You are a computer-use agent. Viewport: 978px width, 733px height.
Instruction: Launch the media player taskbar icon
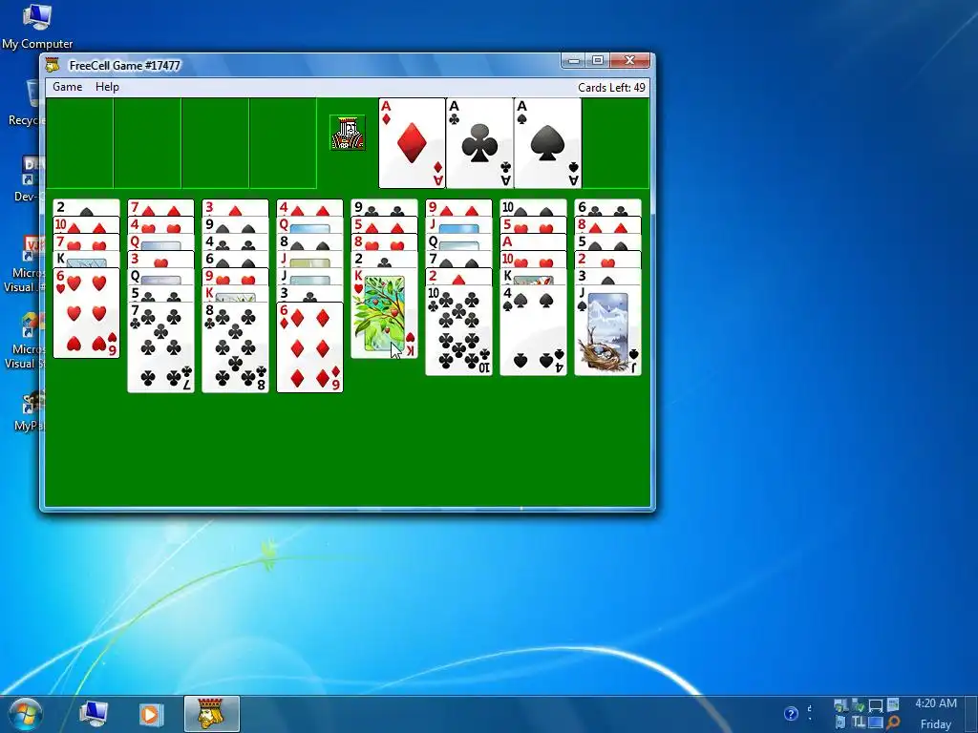(150, 714)
